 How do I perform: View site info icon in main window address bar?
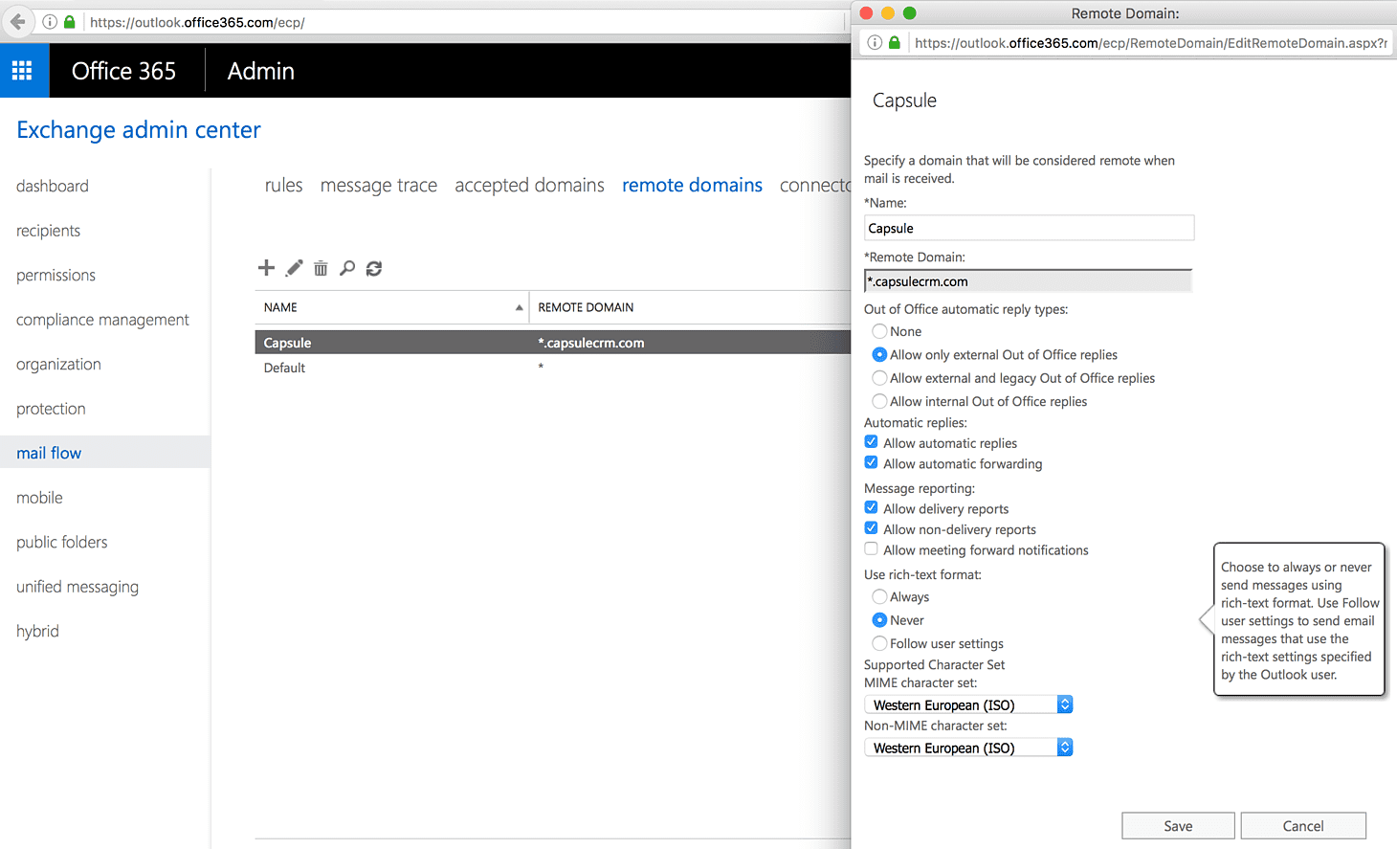pyautogui.click(x=50, y=21)
